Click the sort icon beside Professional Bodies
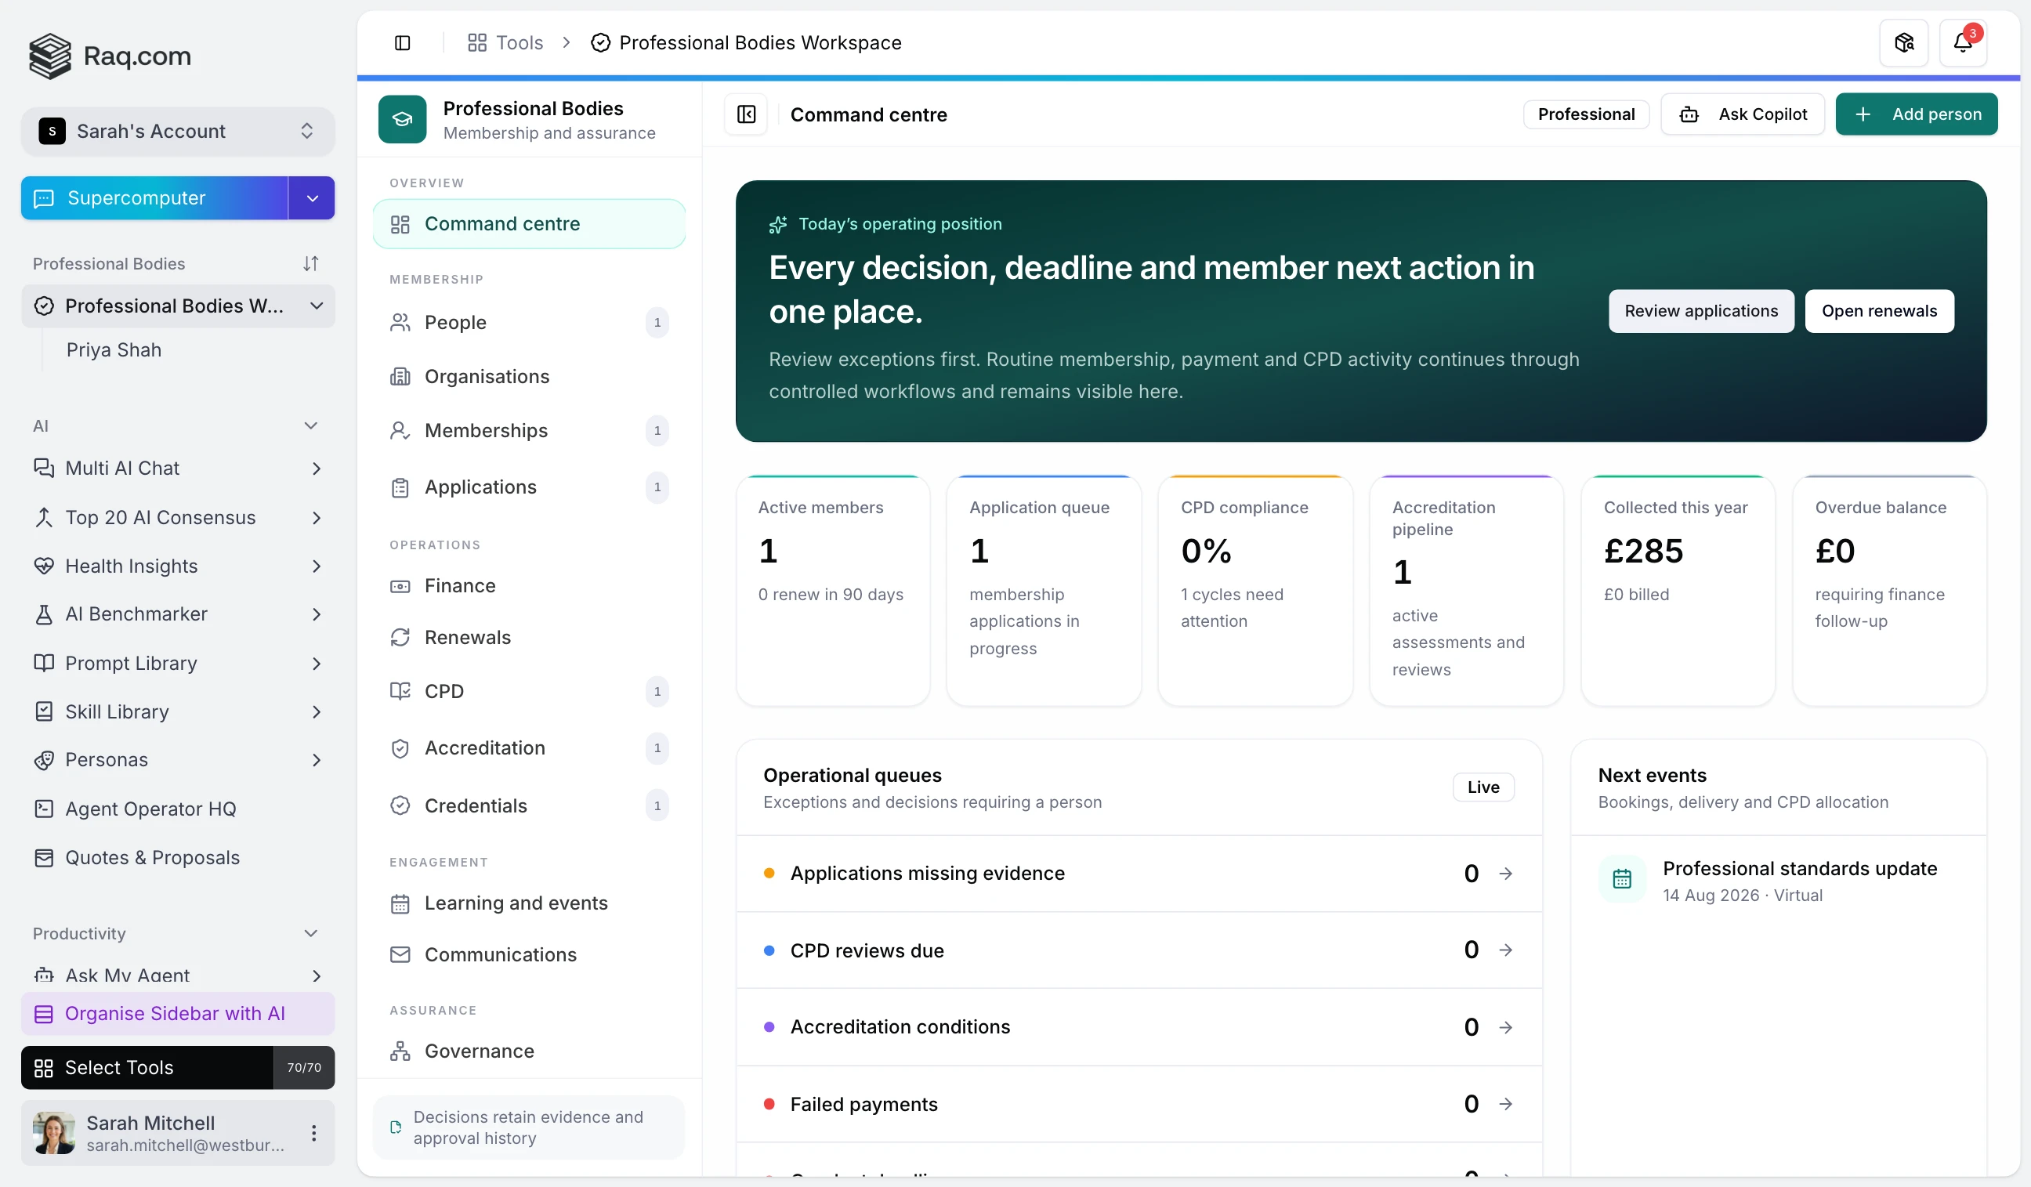The image size is (2031, 1187). 311,263
